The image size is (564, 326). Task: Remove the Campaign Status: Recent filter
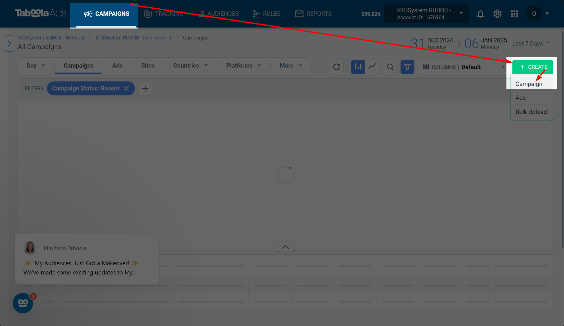pos(126,88)
